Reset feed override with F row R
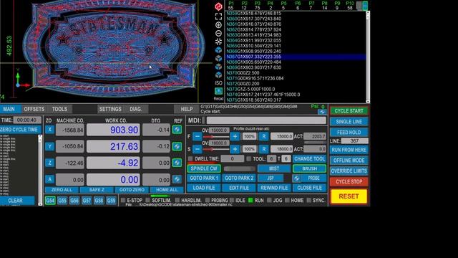 coord(264,136)
